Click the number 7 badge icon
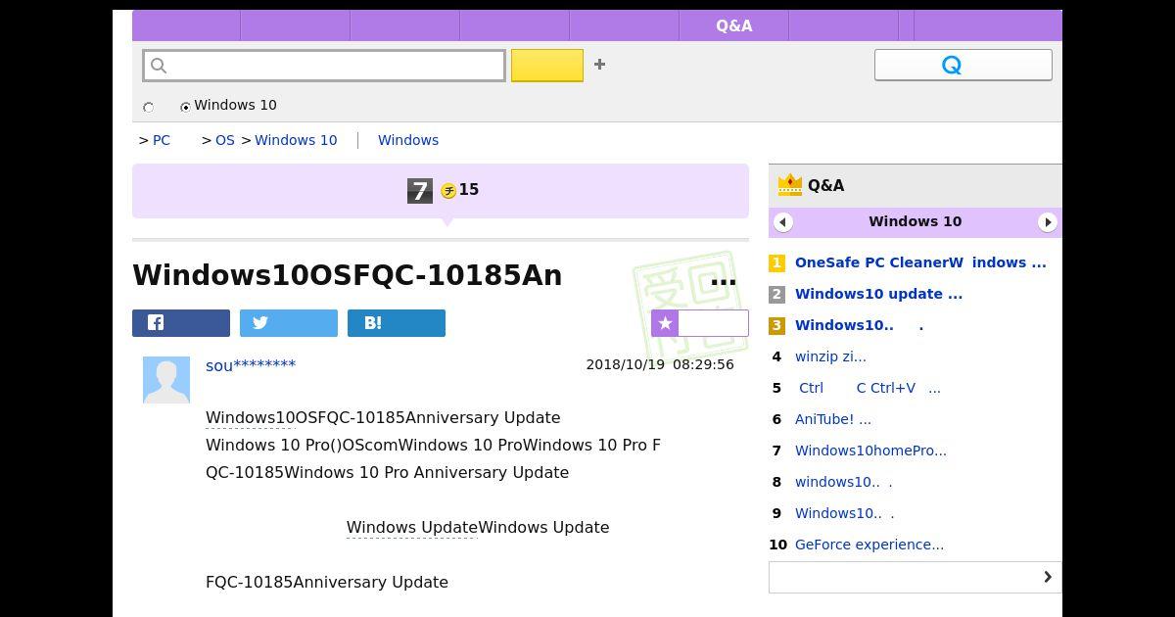This screenshot has height=617, width=1175. (420, 191)
